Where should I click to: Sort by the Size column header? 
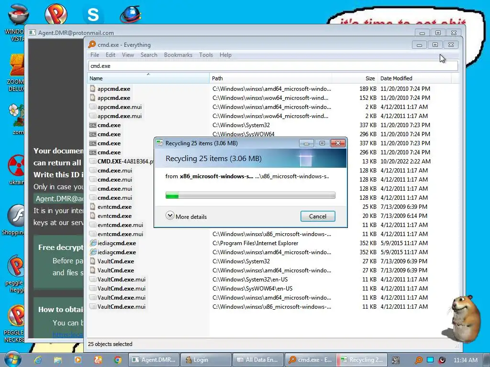click(x=355, y=78)
